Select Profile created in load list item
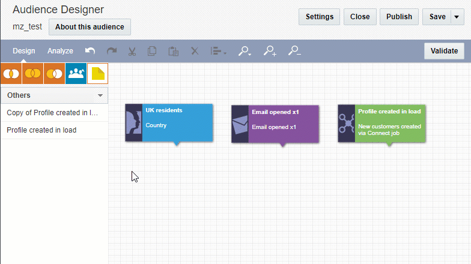The height and width of the screenshot is (264, 471). click(x=54, y=130)
